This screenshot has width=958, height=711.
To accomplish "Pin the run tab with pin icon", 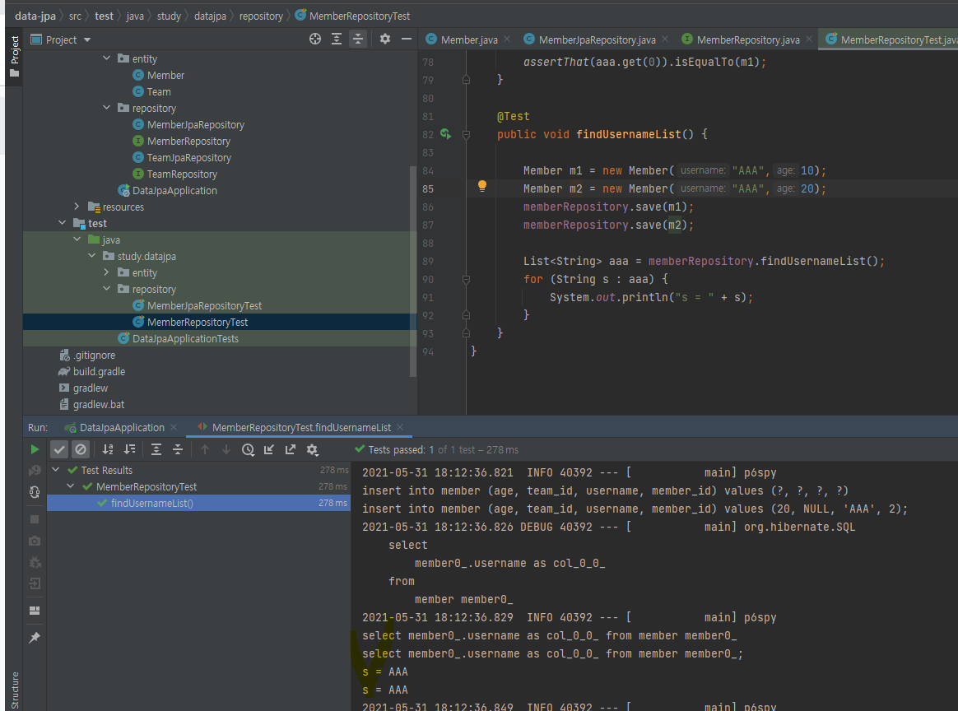I will click(35, 638).
